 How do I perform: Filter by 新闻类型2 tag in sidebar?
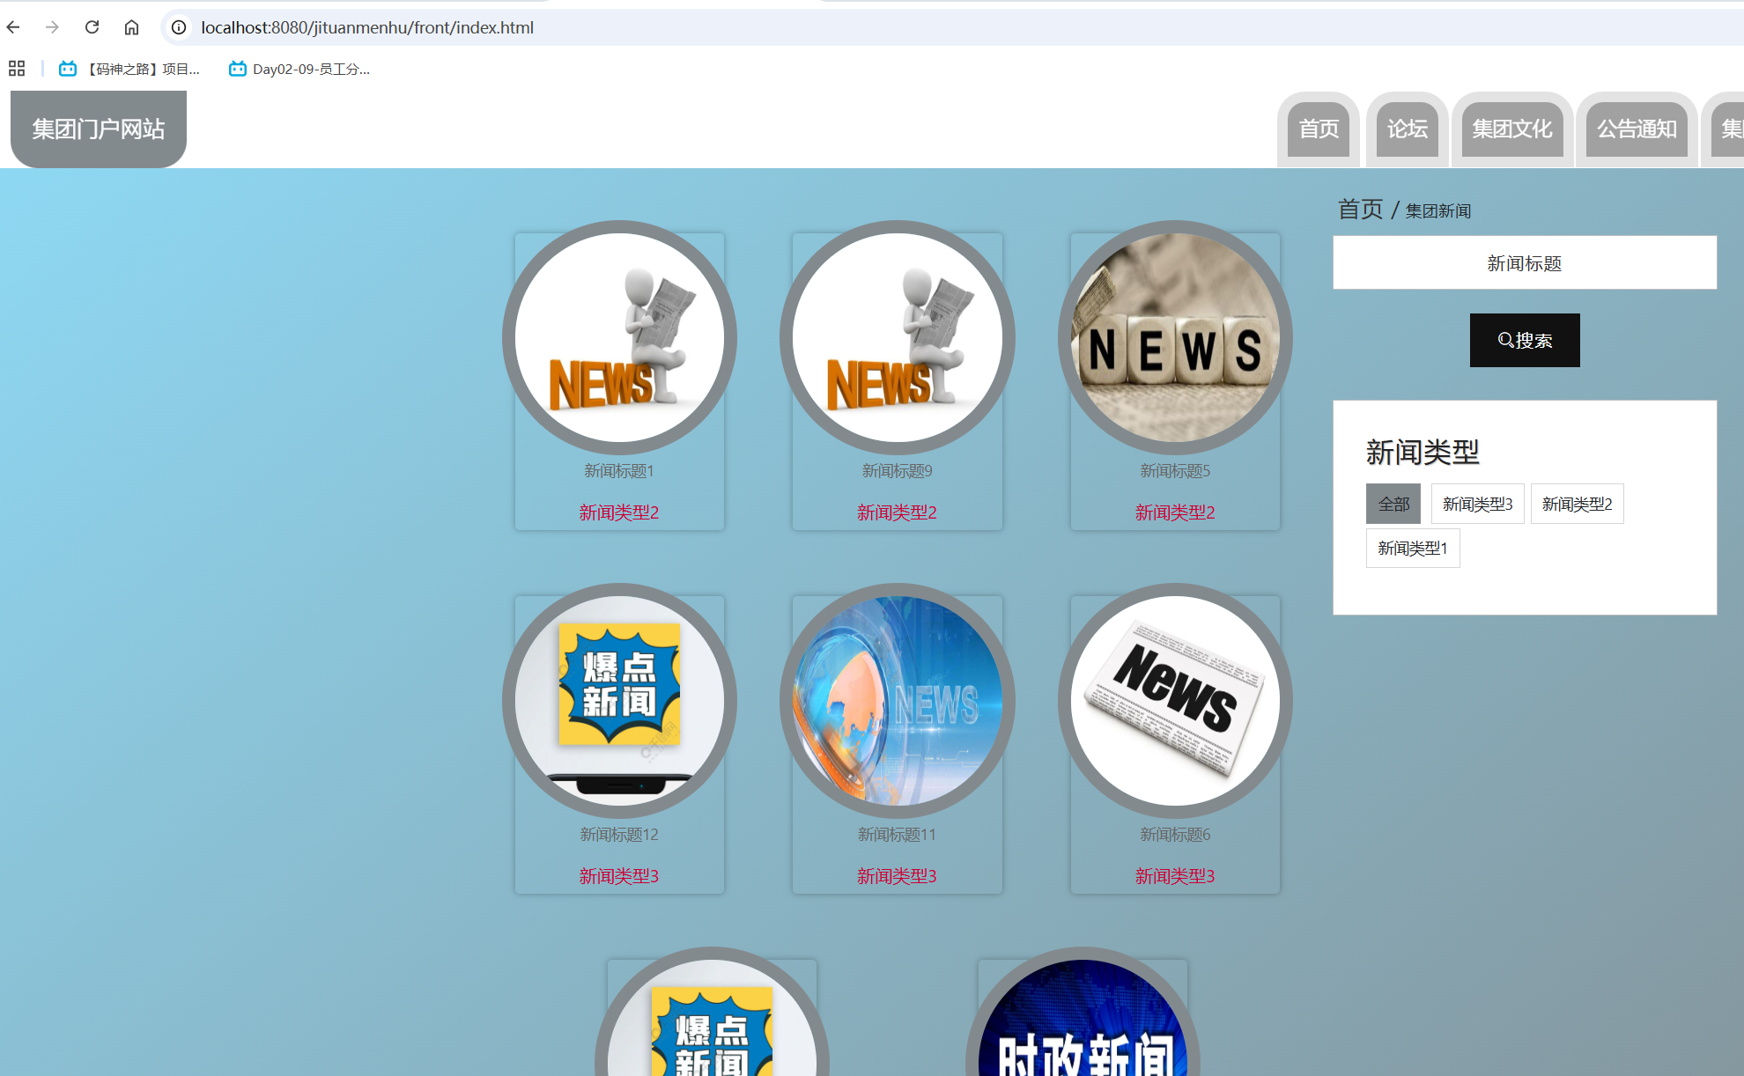(x=1577, y=504)
